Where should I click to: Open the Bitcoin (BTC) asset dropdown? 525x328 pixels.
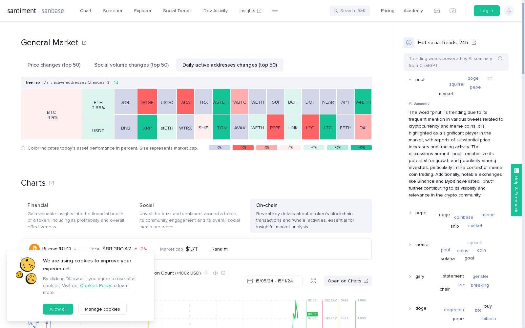click(x=59, y=249)
